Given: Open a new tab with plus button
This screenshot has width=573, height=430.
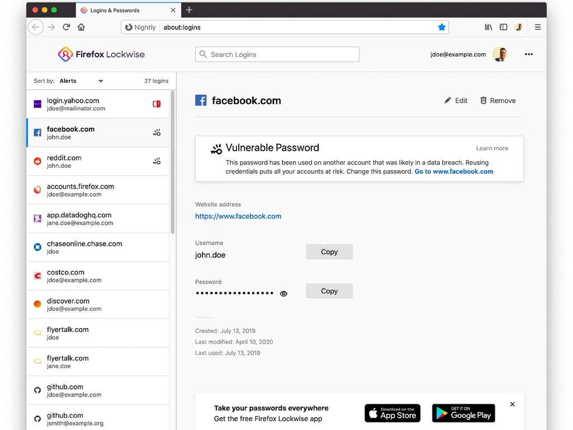Looking at the screenshot, I should point(189,10).
